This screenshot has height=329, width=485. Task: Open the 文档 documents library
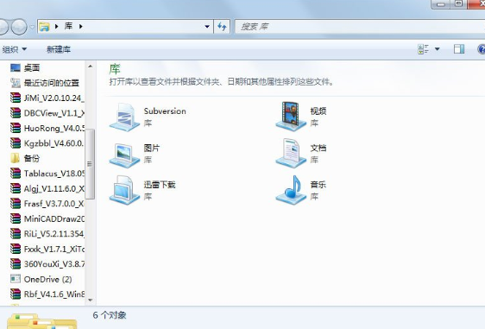click(301, 154)
